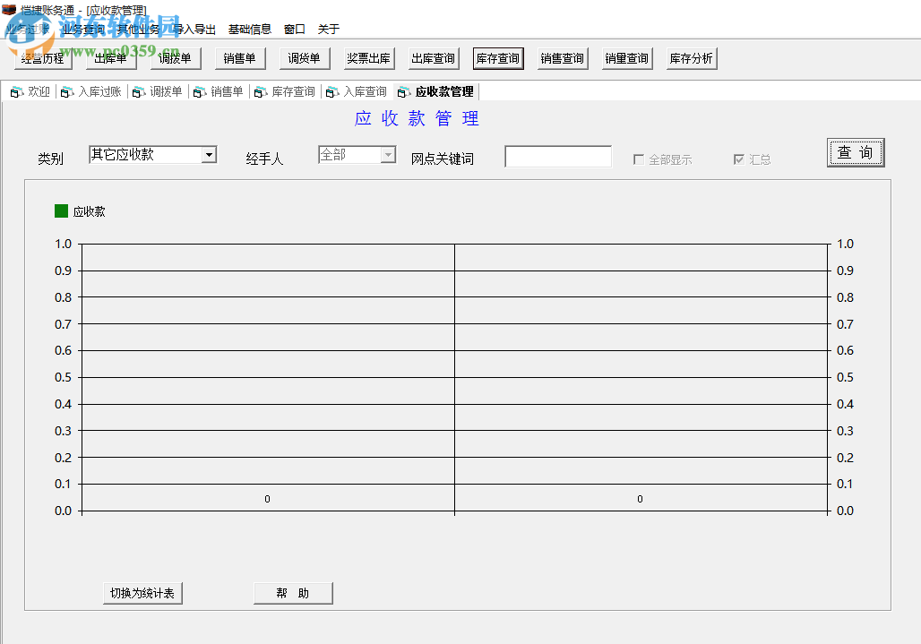Viewport: 921px width, 644px height.
Task: Open the 调拨单 toolbar button
Action: click(x=175, y=59)
